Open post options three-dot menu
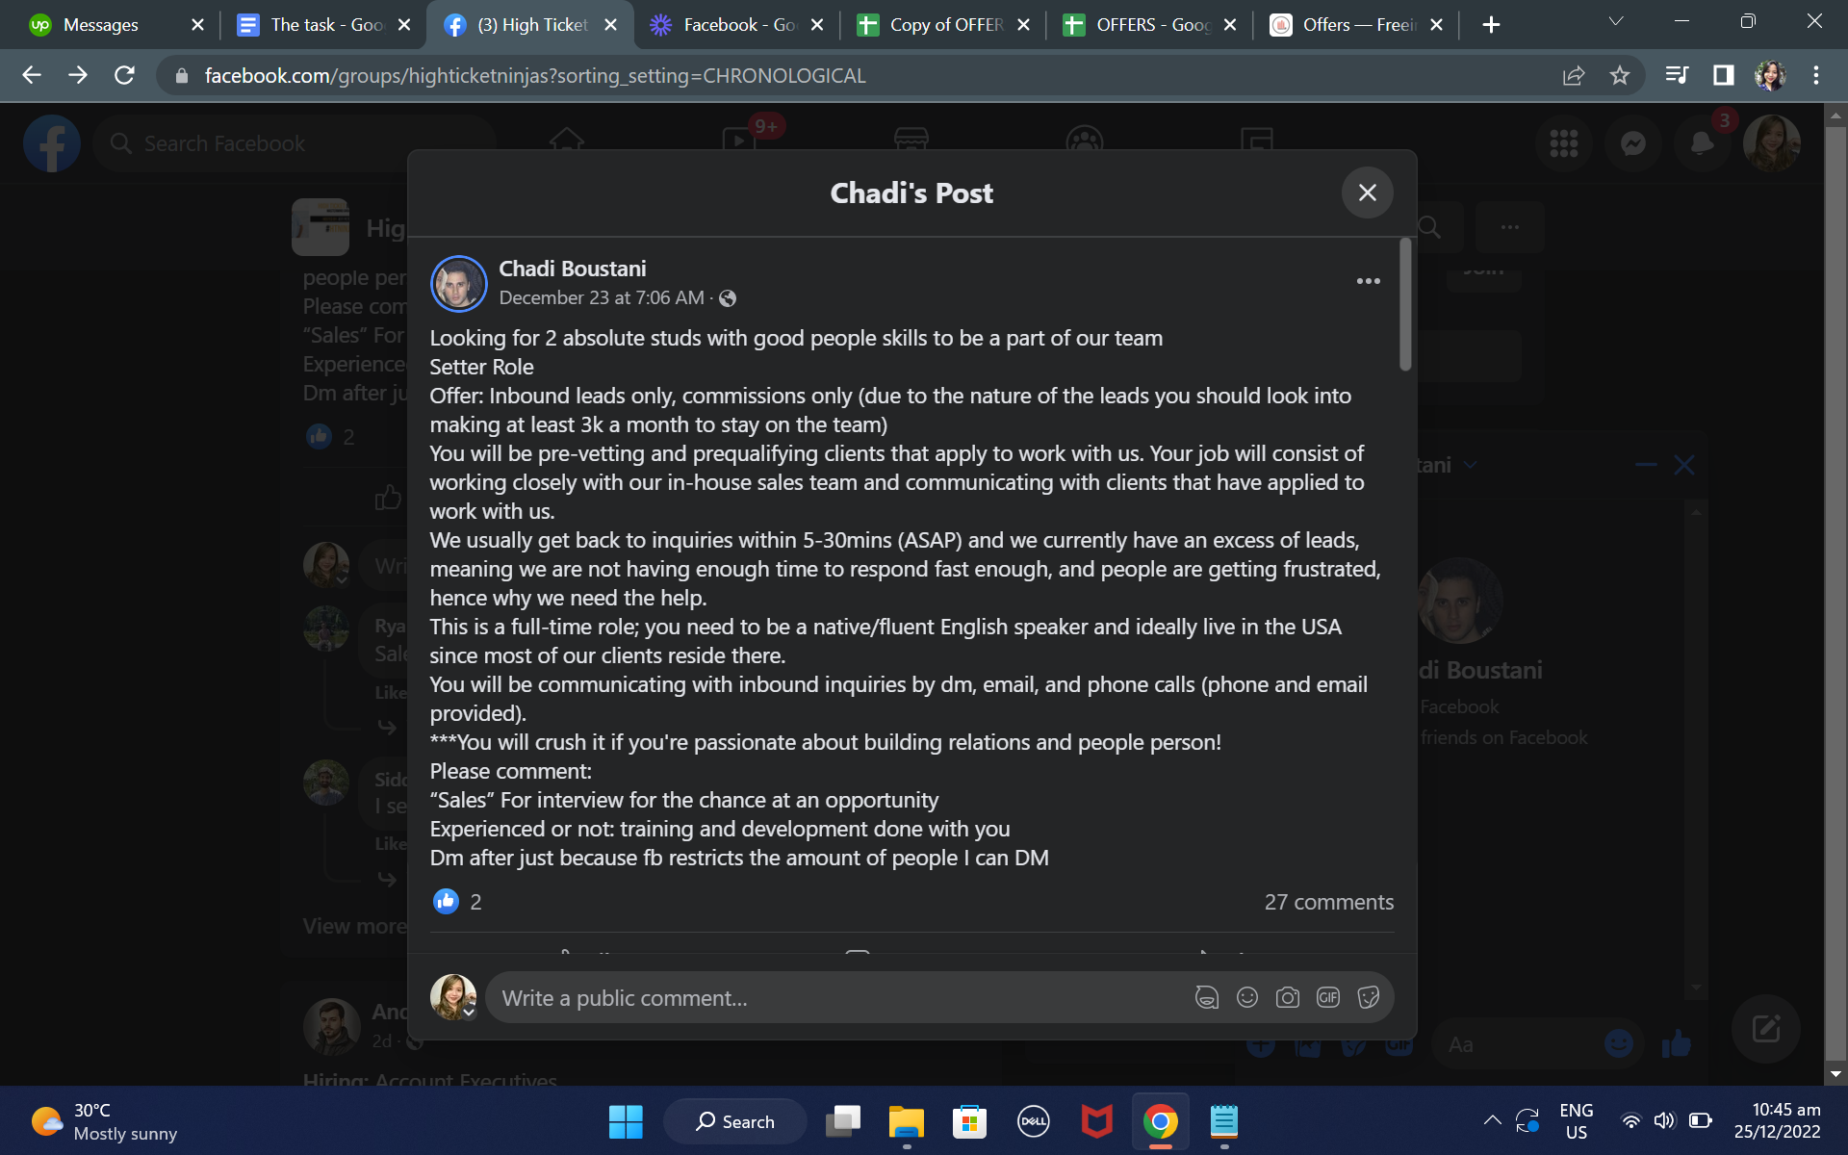The width and height of the screenshot is (1848, 1155). pyautogui.click(x=1368, y=281)
